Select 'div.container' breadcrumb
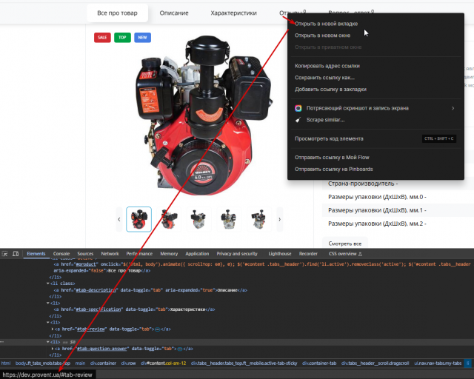 [103, 363]
